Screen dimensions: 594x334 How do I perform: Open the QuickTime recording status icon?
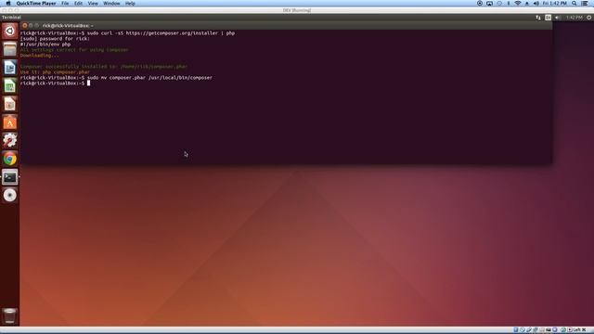(x=480, y=3)
